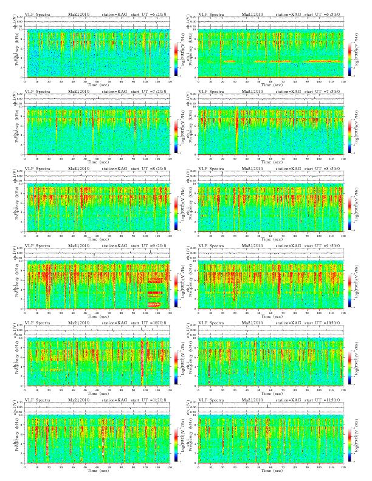Pick the color legend of the 8:50:0 panel

click(350, 213)
